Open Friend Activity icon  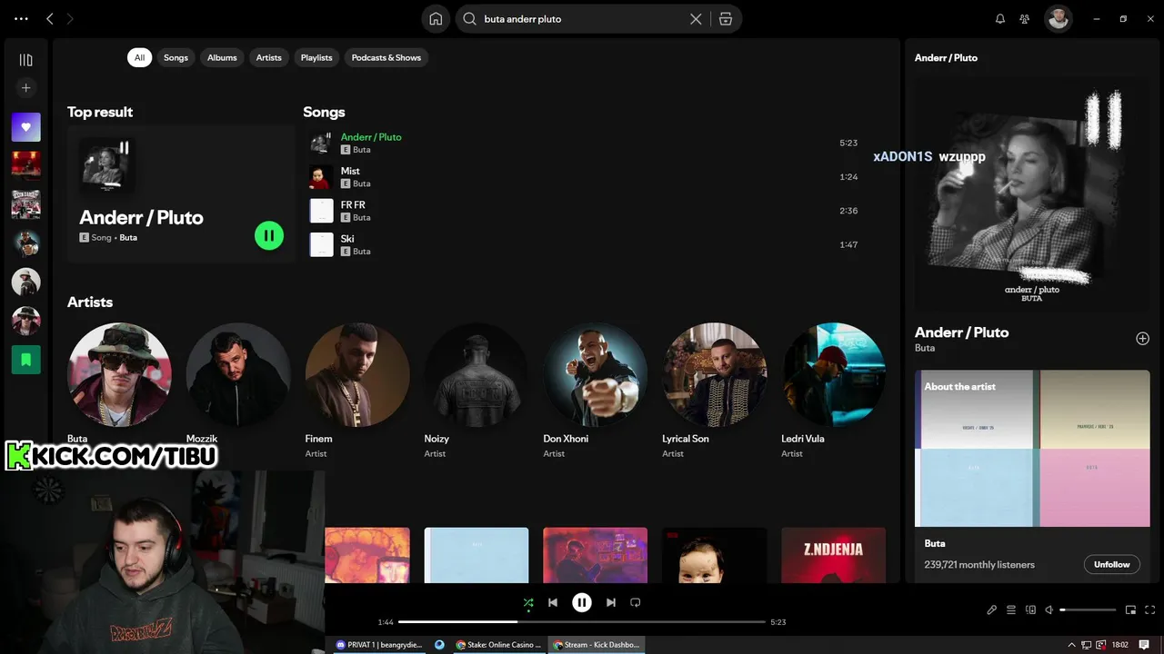coord(1025,19)
